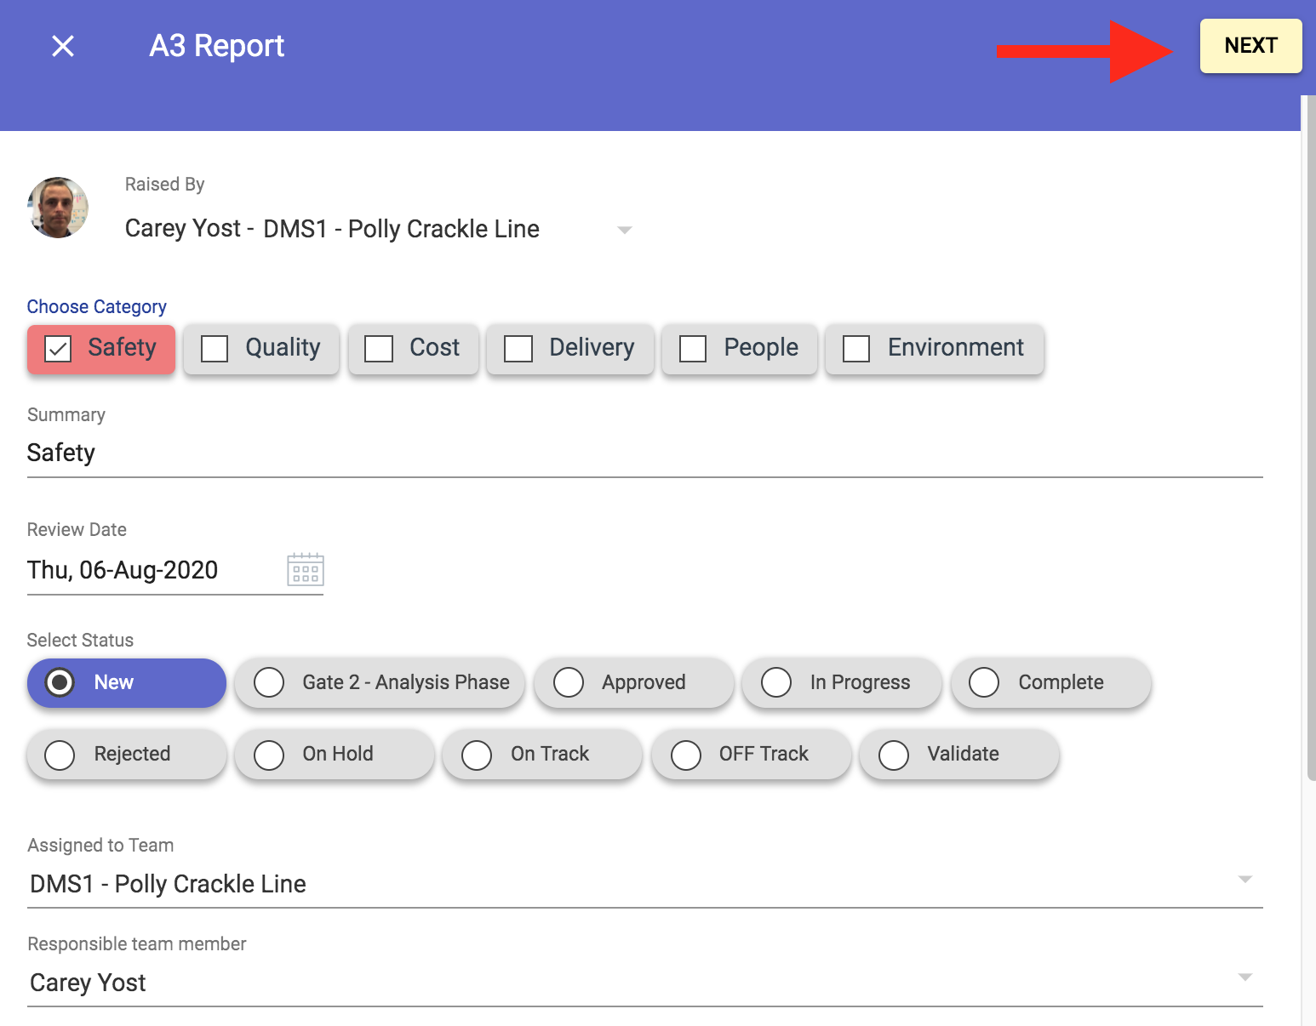This screenshot has height=1026, width=1316.
Task: Select the New status
Action: pos(127,682)
